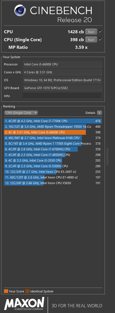
Task: Click the 398 cb single core score
Action: (x=77, y=39)
